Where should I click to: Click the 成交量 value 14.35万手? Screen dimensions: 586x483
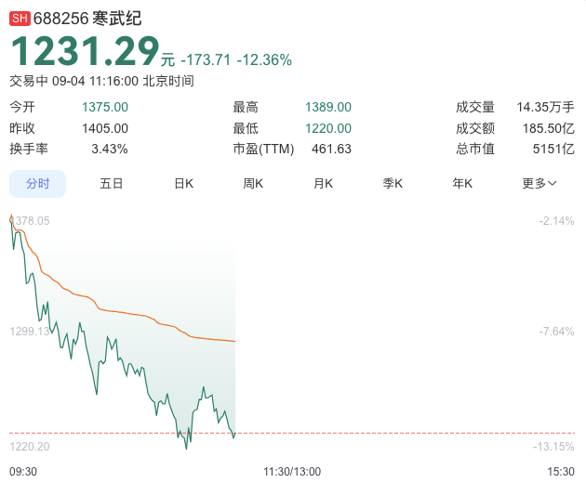[x=545, y=108]
